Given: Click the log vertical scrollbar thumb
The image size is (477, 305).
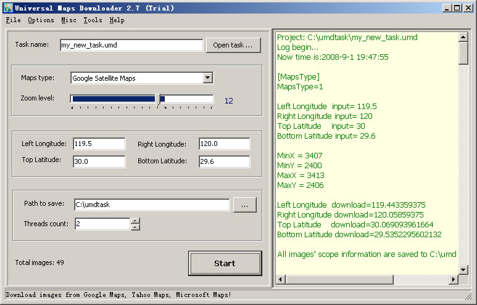Looking at the screenshot, I should click(x=463, y=53).
